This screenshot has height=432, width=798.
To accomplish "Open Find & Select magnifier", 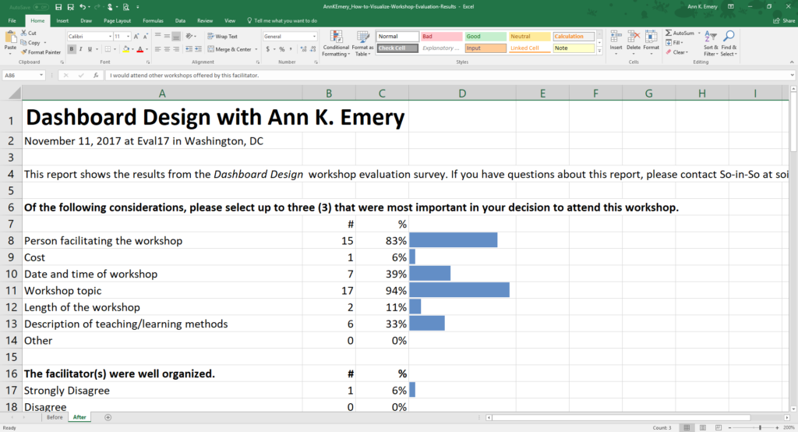I will point(729,44).
